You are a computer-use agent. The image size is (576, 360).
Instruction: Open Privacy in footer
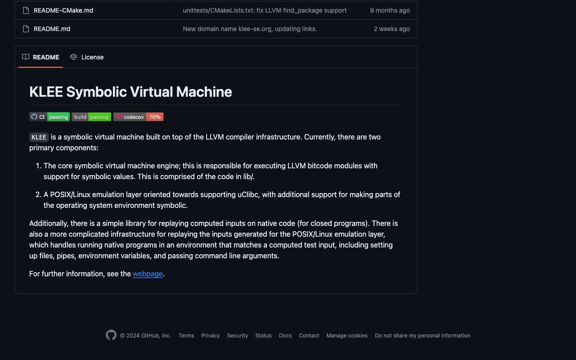tap(211, 336)
